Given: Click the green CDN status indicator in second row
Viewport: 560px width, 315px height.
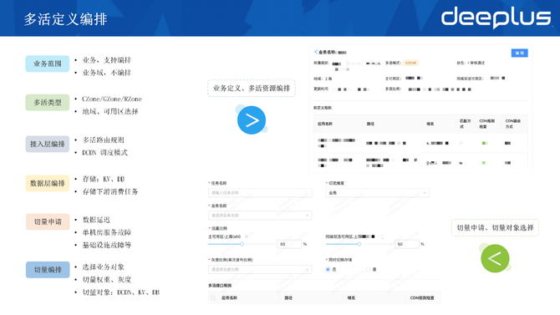Looking at the screenshot, I should point(484,163).
